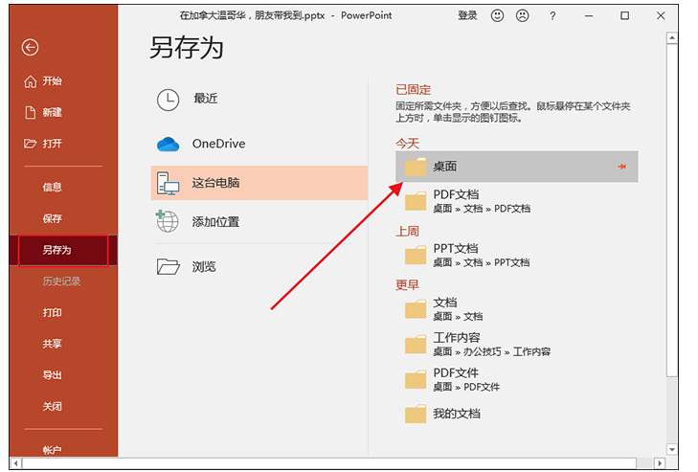The width and height of the screenshot is (698, 472).
Task: Click the Add a Place globe icon
Action: pos(169,222)
